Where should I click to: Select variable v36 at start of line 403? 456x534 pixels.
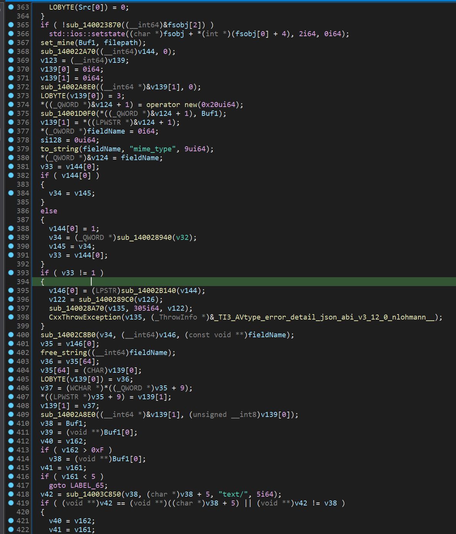47,362
